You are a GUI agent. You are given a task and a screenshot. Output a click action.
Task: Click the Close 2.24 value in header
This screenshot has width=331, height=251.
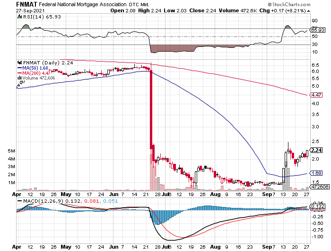pyautogui.click(x=203, y=10)
